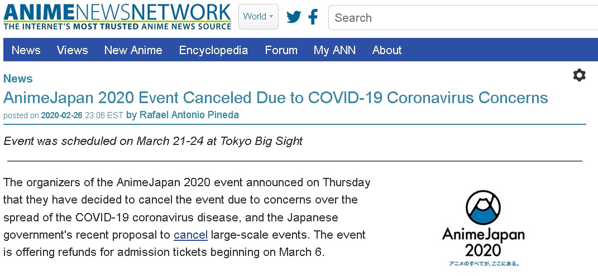Open the AnimeJapan 2020 article headline
598x276 pixels.
tap(276, 98)
